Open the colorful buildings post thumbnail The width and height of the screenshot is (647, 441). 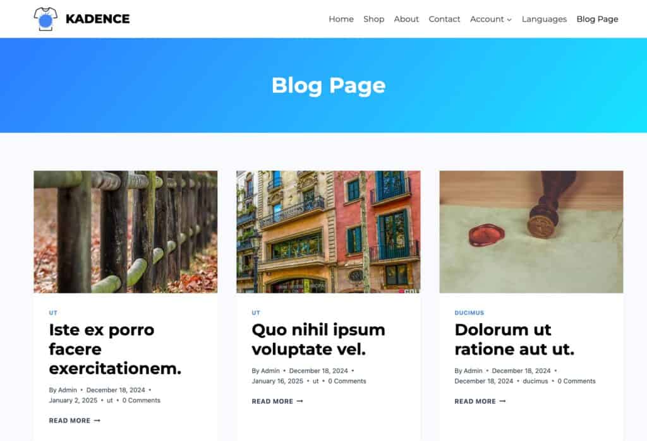(329, 232)
